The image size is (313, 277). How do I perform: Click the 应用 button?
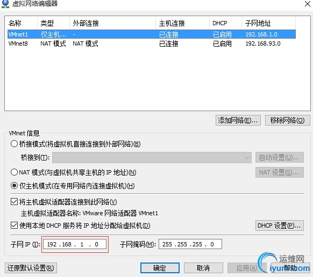[247, 268]
